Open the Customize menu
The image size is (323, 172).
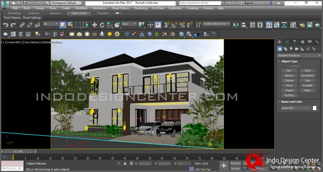point(175,8)
